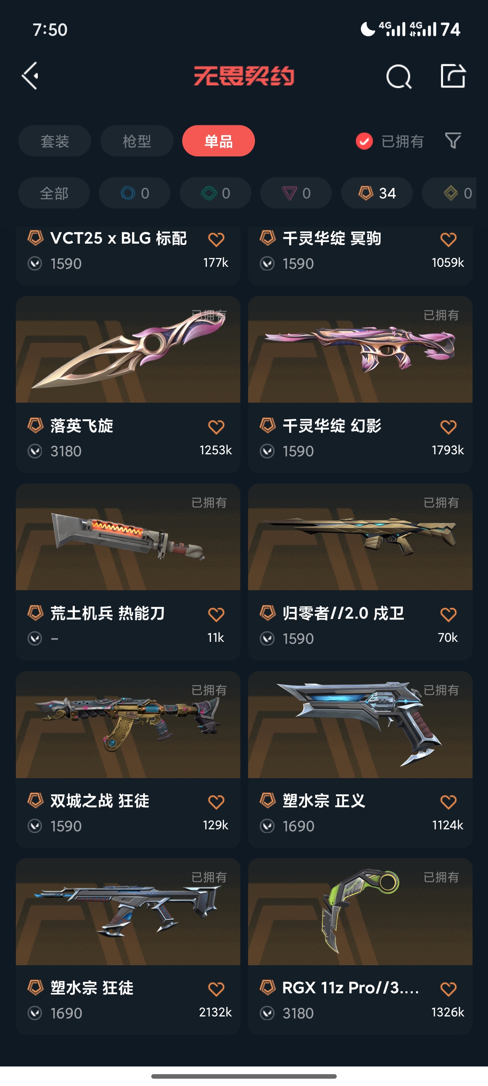Favorite 落英飞旋 with heart icon

tap(216, 427)
